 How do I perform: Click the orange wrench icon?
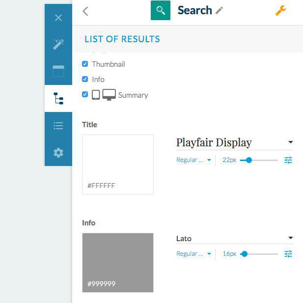[x=280, y=10]
